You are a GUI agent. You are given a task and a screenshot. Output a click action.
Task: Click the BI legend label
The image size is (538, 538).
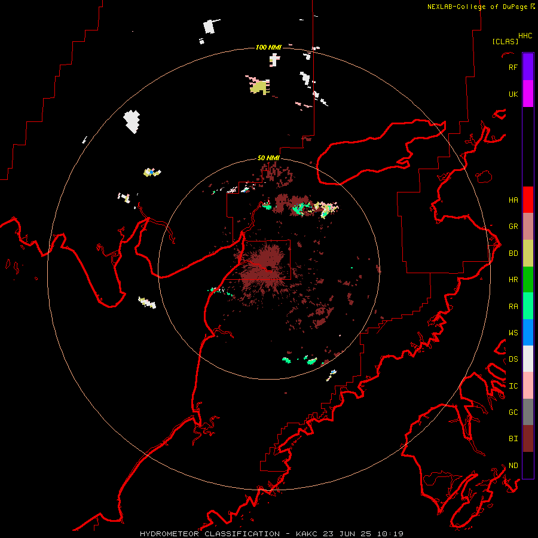513,439
